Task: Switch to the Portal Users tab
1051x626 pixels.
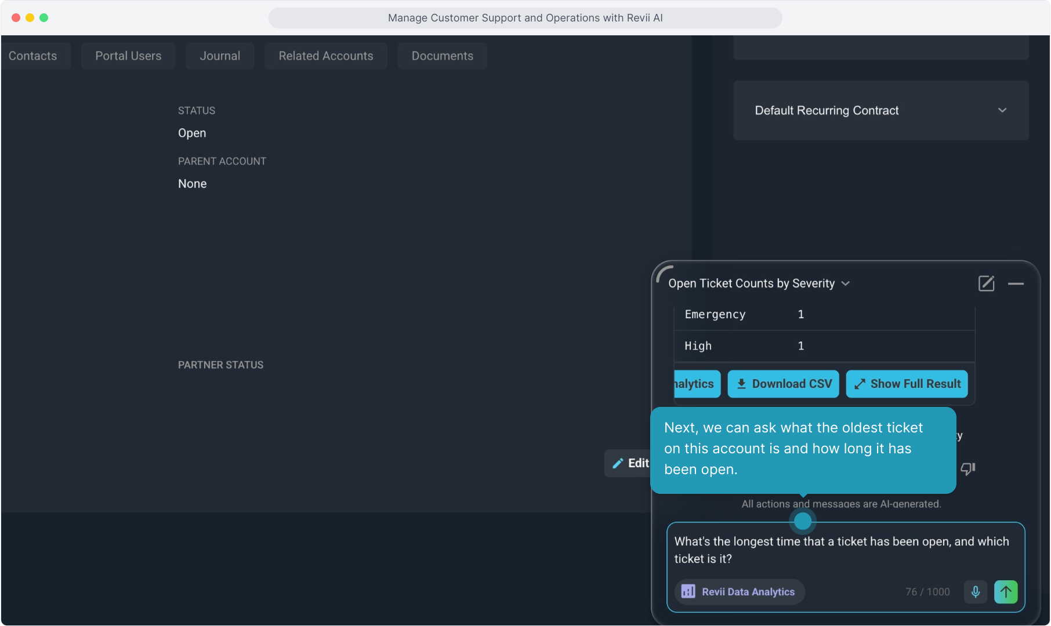Action: pos(128,56)
